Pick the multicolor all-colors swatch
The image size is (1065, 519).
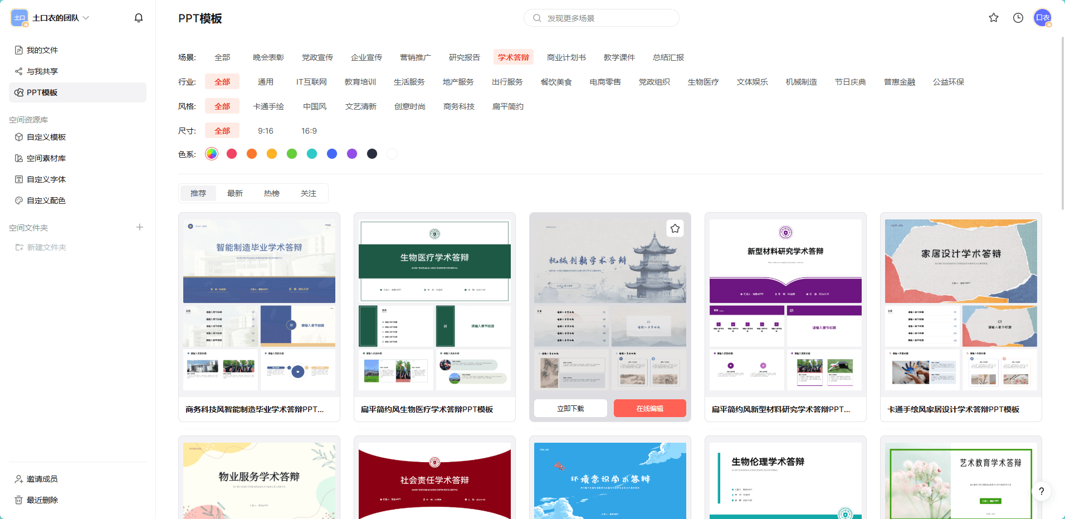pyautogui.click(x=212, y=154)
